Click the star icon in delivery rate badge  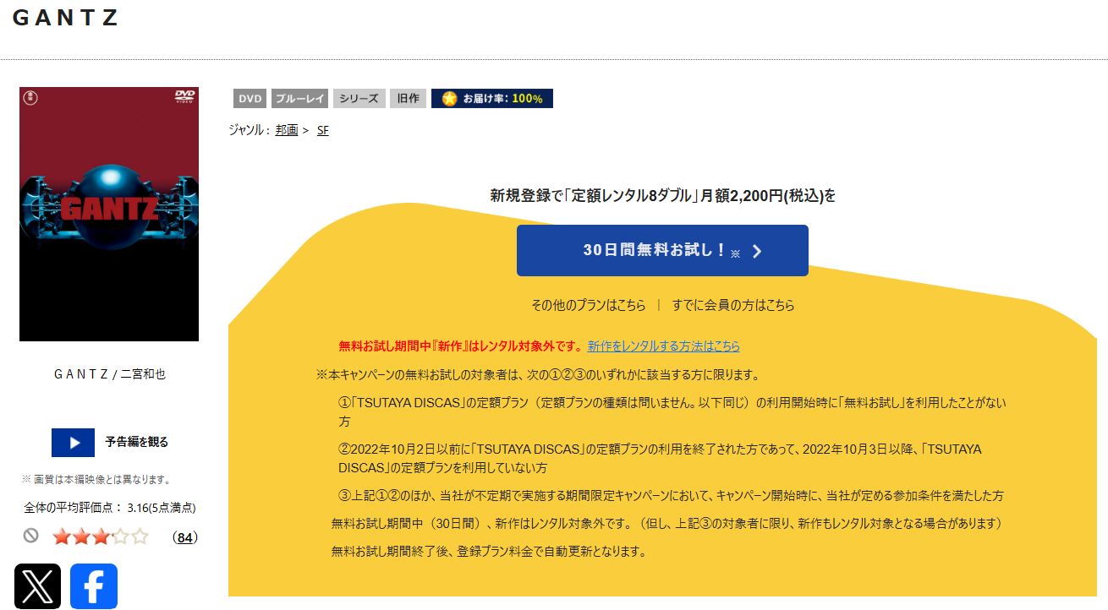(x=449, y=99)
